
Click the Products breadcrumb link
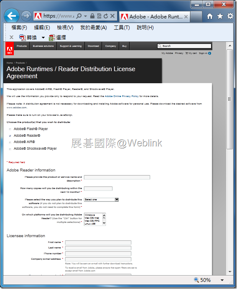tap(20, 63)
